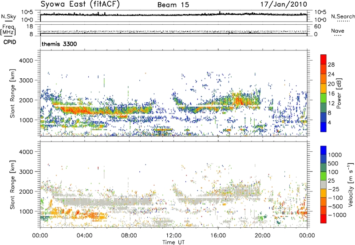355x245 pixels.
Task: Click the "16" label on power colorbar
Action: point(331,94)
